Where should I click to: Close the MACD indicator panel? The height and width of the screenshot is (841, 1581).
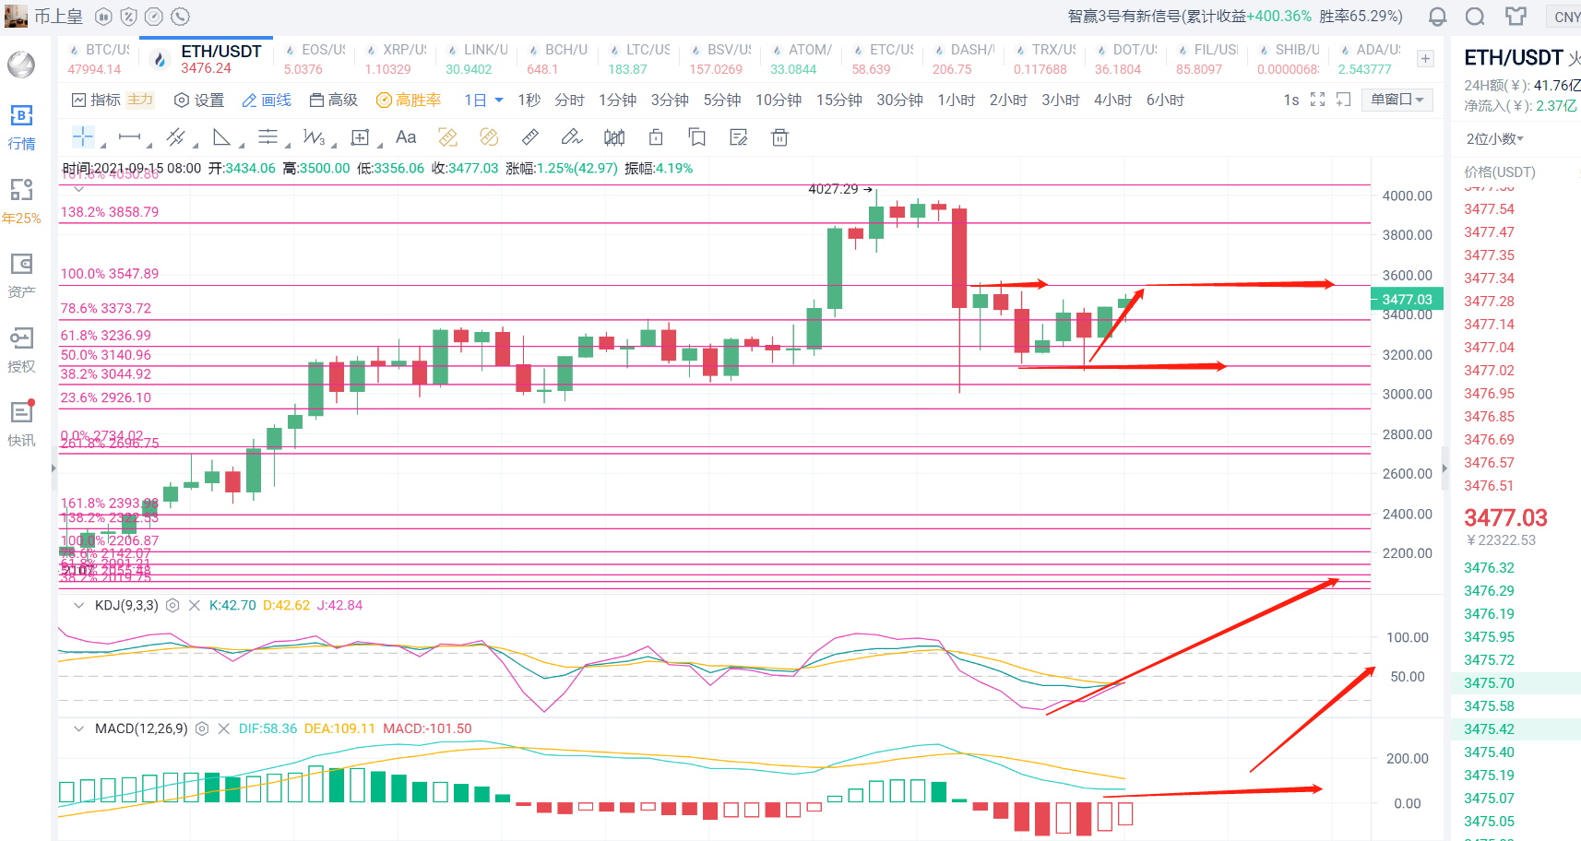[224, 729]
